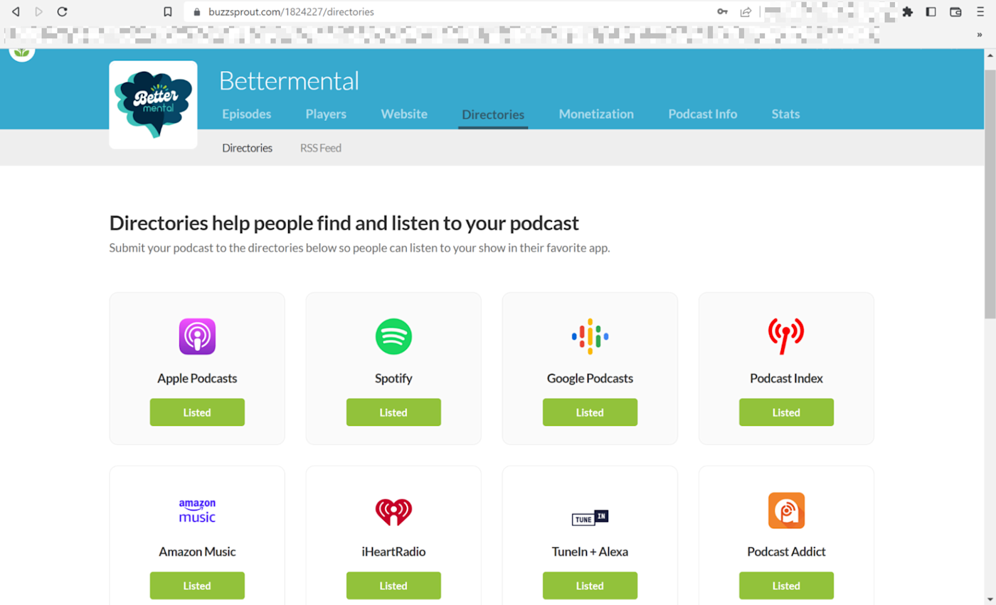Open the Stats tab
Viewport: 996px width, 605px height.
tap(785, 114)
